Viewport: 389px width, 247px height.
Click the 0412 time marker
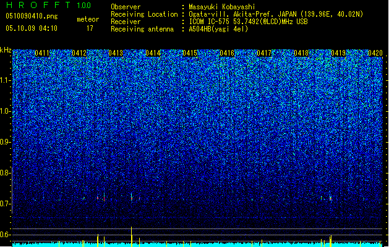click(79, 53)
